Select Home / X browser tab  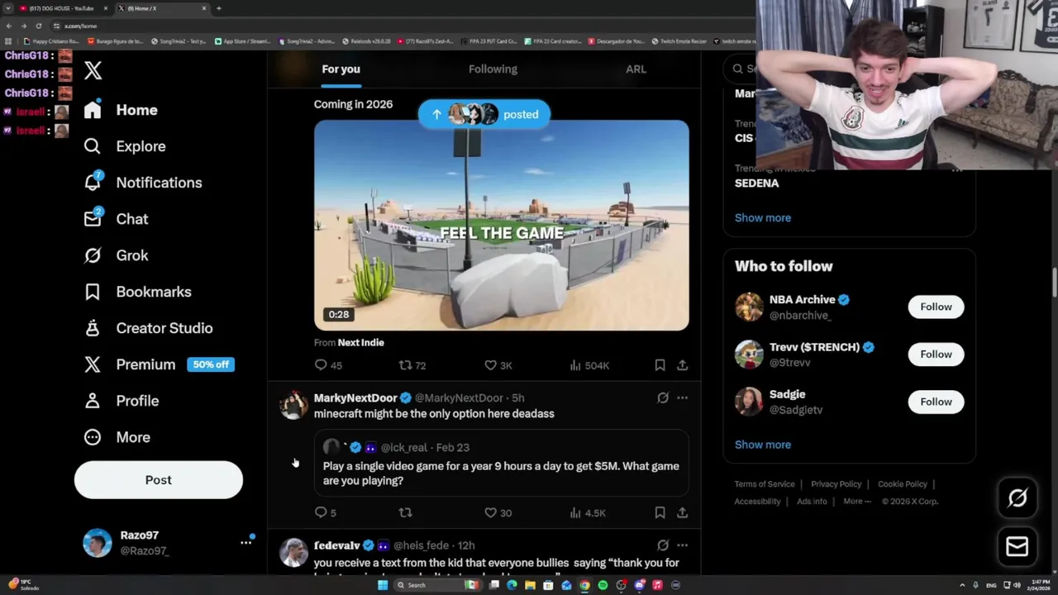pos(162,8)
